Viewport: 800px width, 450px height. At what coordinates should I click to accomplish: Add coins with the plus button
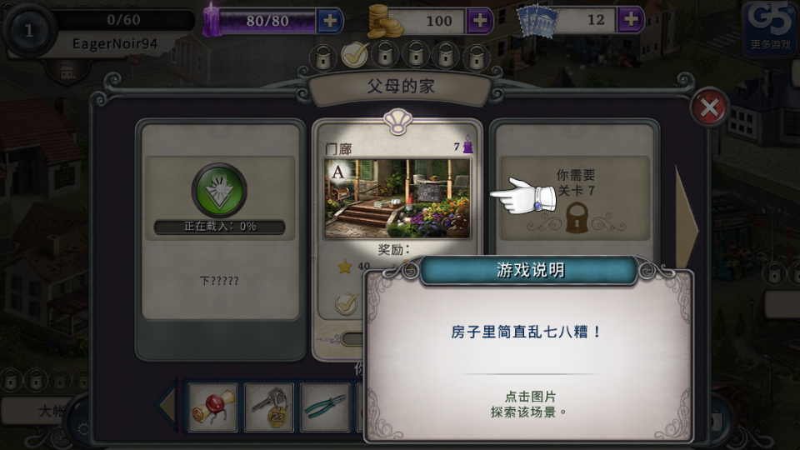(479, 21)
